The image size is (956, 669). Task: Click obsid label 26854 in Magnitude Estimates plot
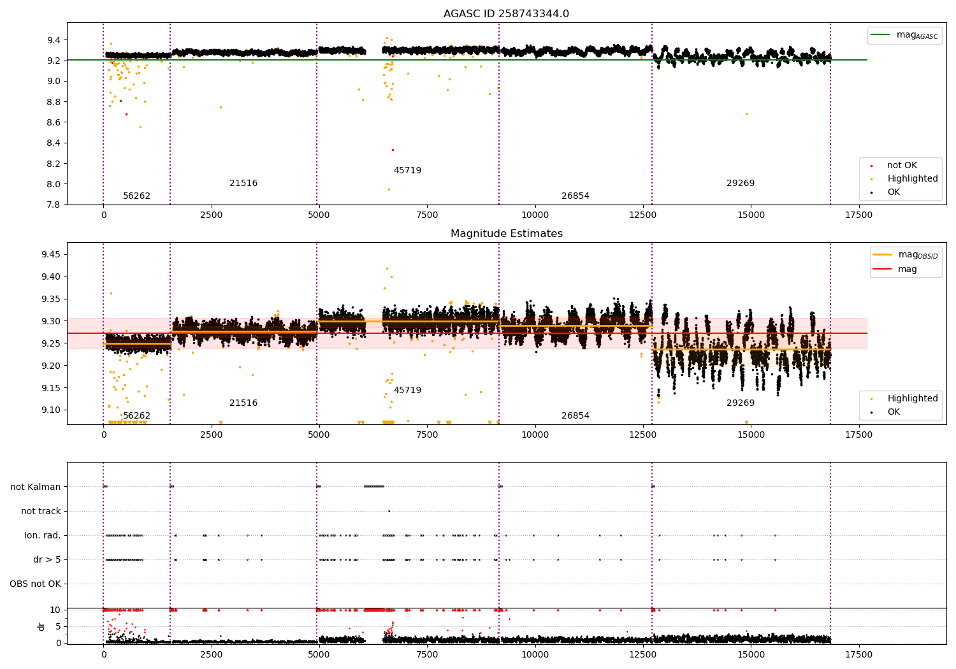coord(576,416)
